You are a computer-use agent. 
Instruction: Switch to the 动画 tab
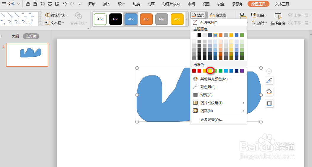point(151,4)
